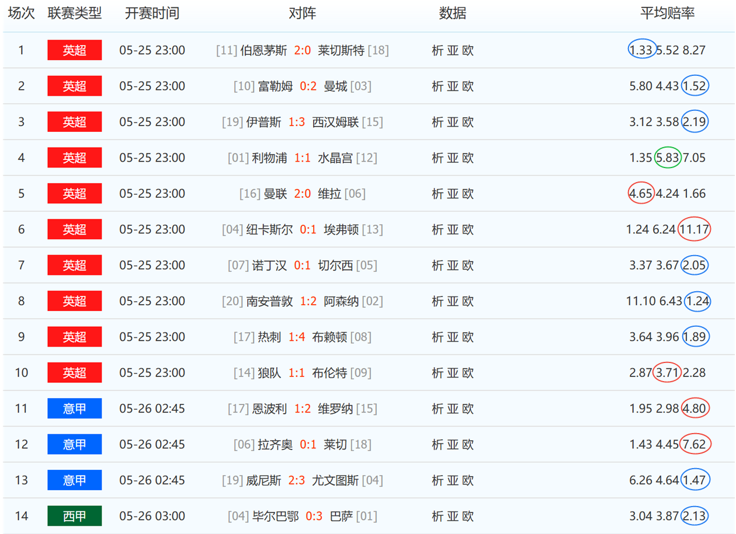736x534 pixels.
Task: Open 亚 link for 恩波利 vs 维罗纳
Action: pos(453,409)
